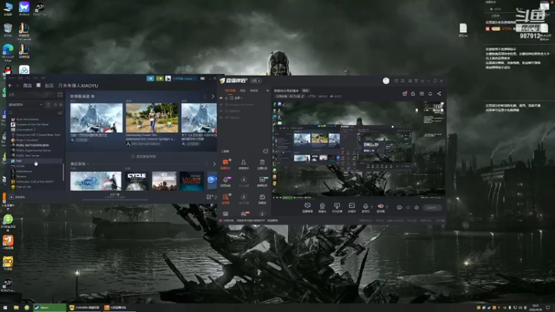Click circular refresh icon beside 工具箱

tap(266, 151)
